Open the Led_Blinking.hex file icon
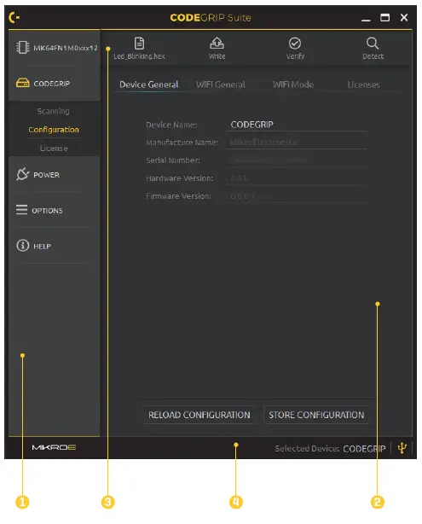The height and width of the screenshot is (524, 422). [139, 44]
